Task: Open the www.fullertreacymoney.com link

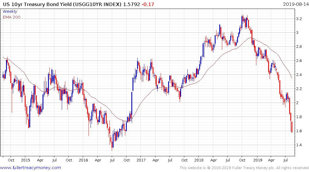Action: point(30,168)
